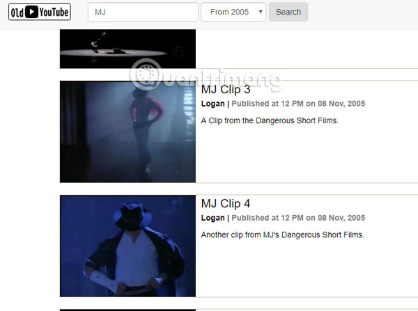Click MJ Clip 4 published date text
Viewport: 418px width, 311px height.
click(298, 218)
